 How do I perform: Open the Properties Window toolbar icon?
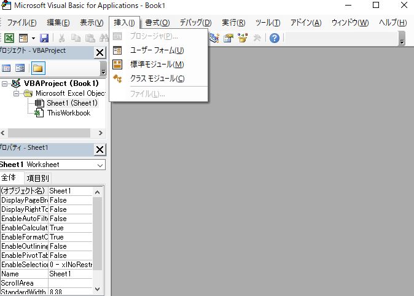228,38
